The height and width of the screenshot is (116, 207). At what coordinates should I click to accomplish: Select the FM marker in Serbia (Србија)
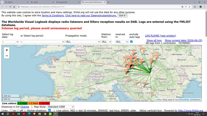[152, 94]
